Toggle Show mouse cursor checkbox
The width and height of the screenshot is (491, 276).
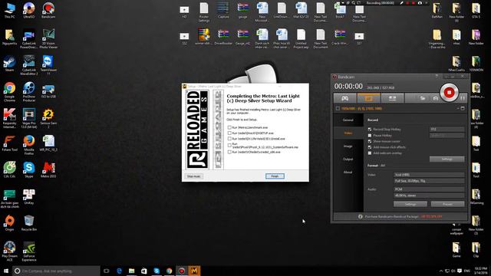370,141
